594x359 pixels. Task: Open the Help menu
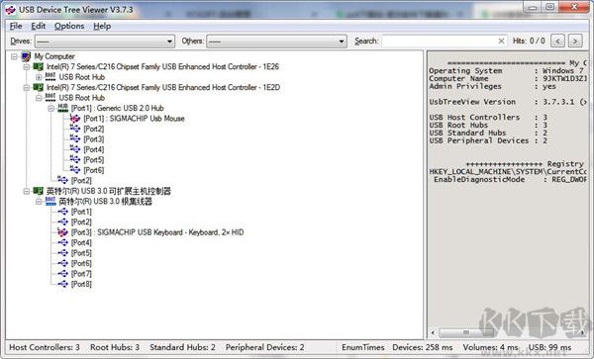point(102,26)
